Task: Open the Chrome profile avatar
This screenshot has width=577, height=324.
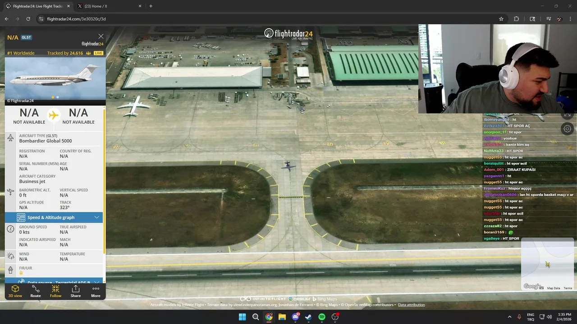Action: coord(559,19)
